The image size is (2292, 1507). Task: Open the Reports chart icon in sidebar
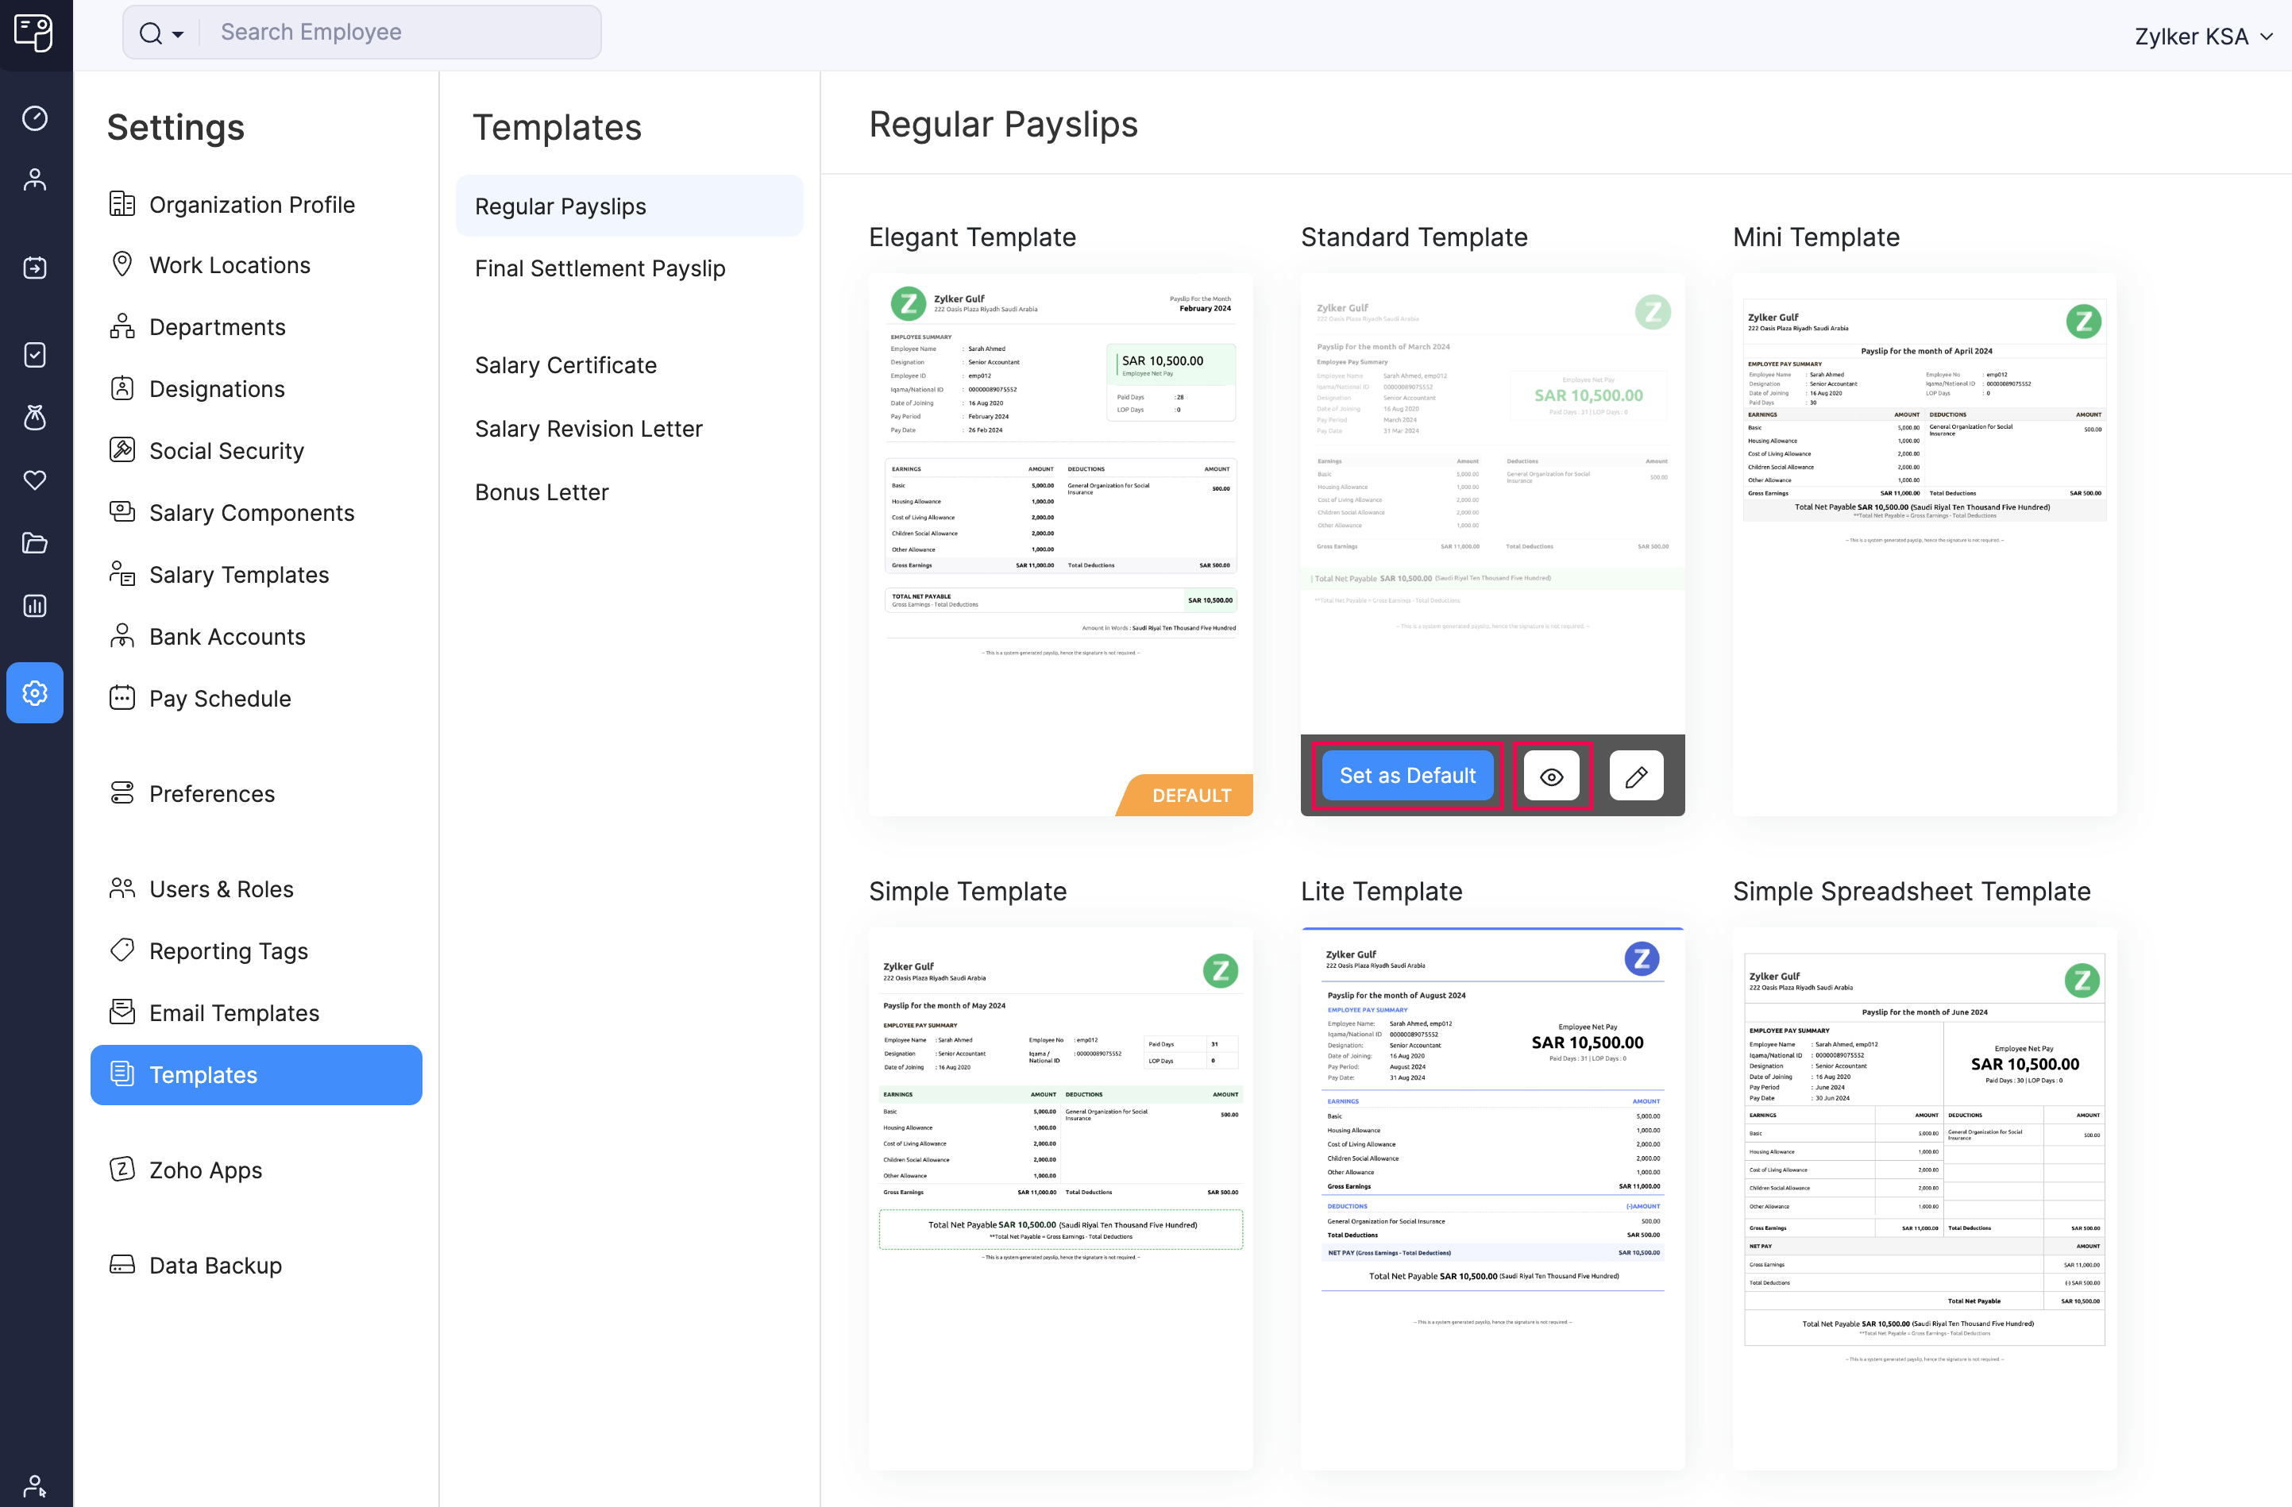[35, 606]
